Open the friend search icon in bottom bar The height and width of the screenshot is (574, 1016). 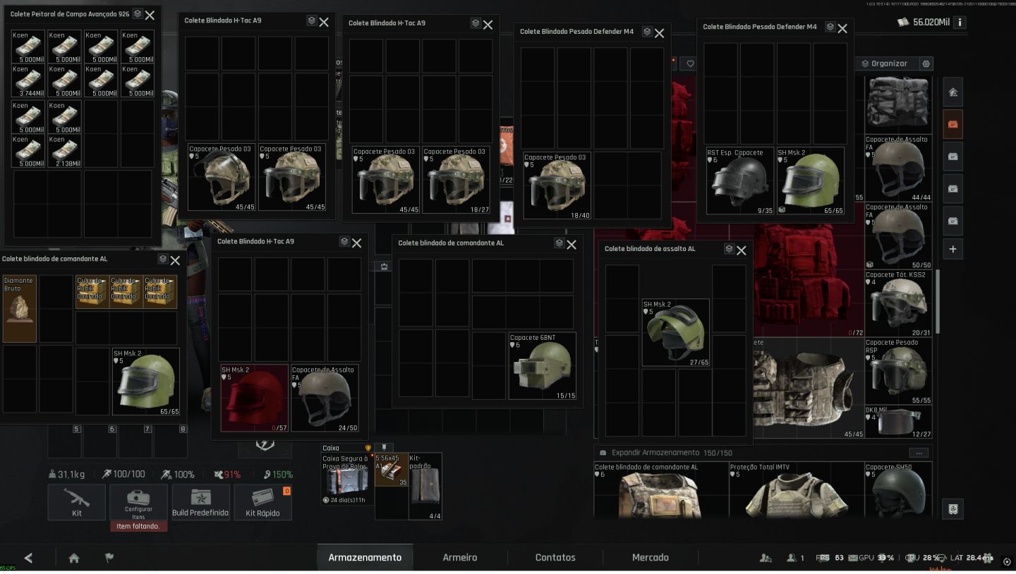click(x=766, y=558)
